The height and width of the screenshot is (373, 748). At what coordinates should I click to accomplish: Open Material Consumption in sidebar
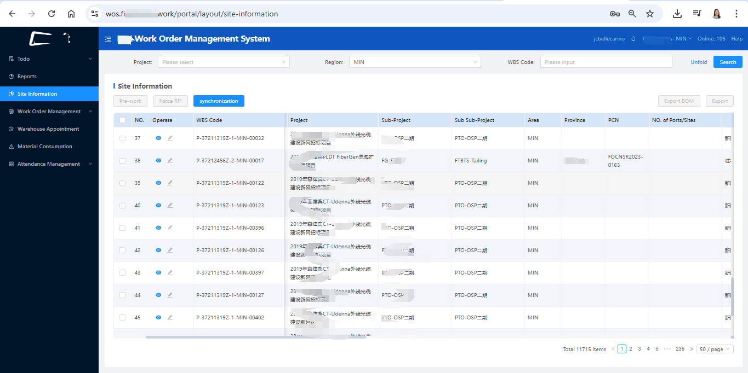(x=49, y=147)
